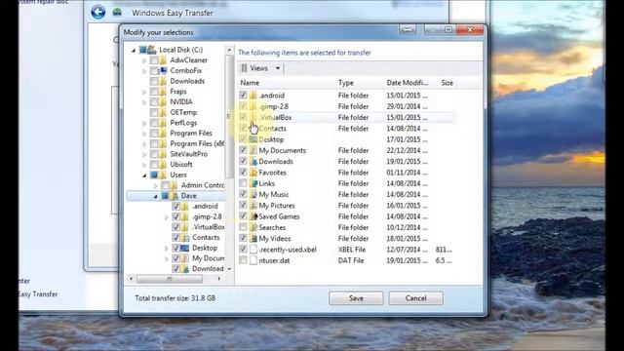Click the NVIDIA folder icon in tree
Viewport: 624px width, 351px height.
pos(163,101)
